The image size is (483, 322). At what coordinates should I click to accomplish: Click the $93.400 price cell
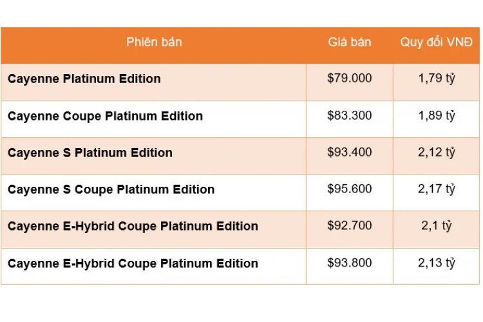[x=350, y=153]
